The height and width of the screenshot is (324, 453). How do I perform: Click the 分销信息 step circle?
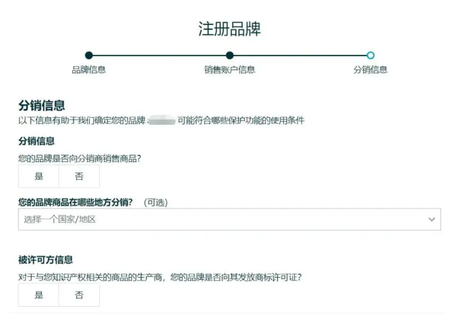370,55
